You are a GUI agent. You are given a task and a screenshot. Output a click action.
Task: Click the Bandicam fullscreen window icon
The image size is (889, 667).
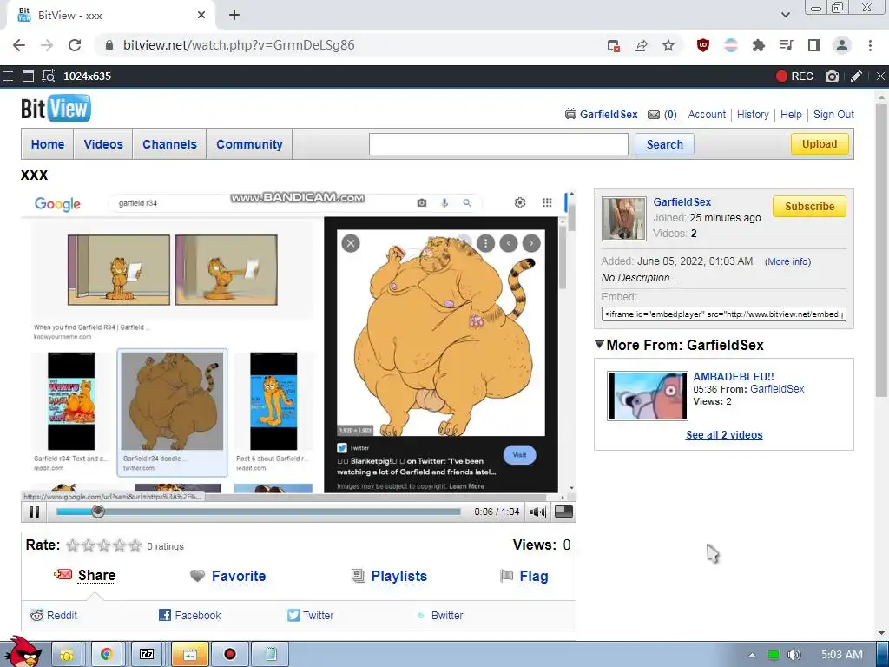(x=28, y=76)
